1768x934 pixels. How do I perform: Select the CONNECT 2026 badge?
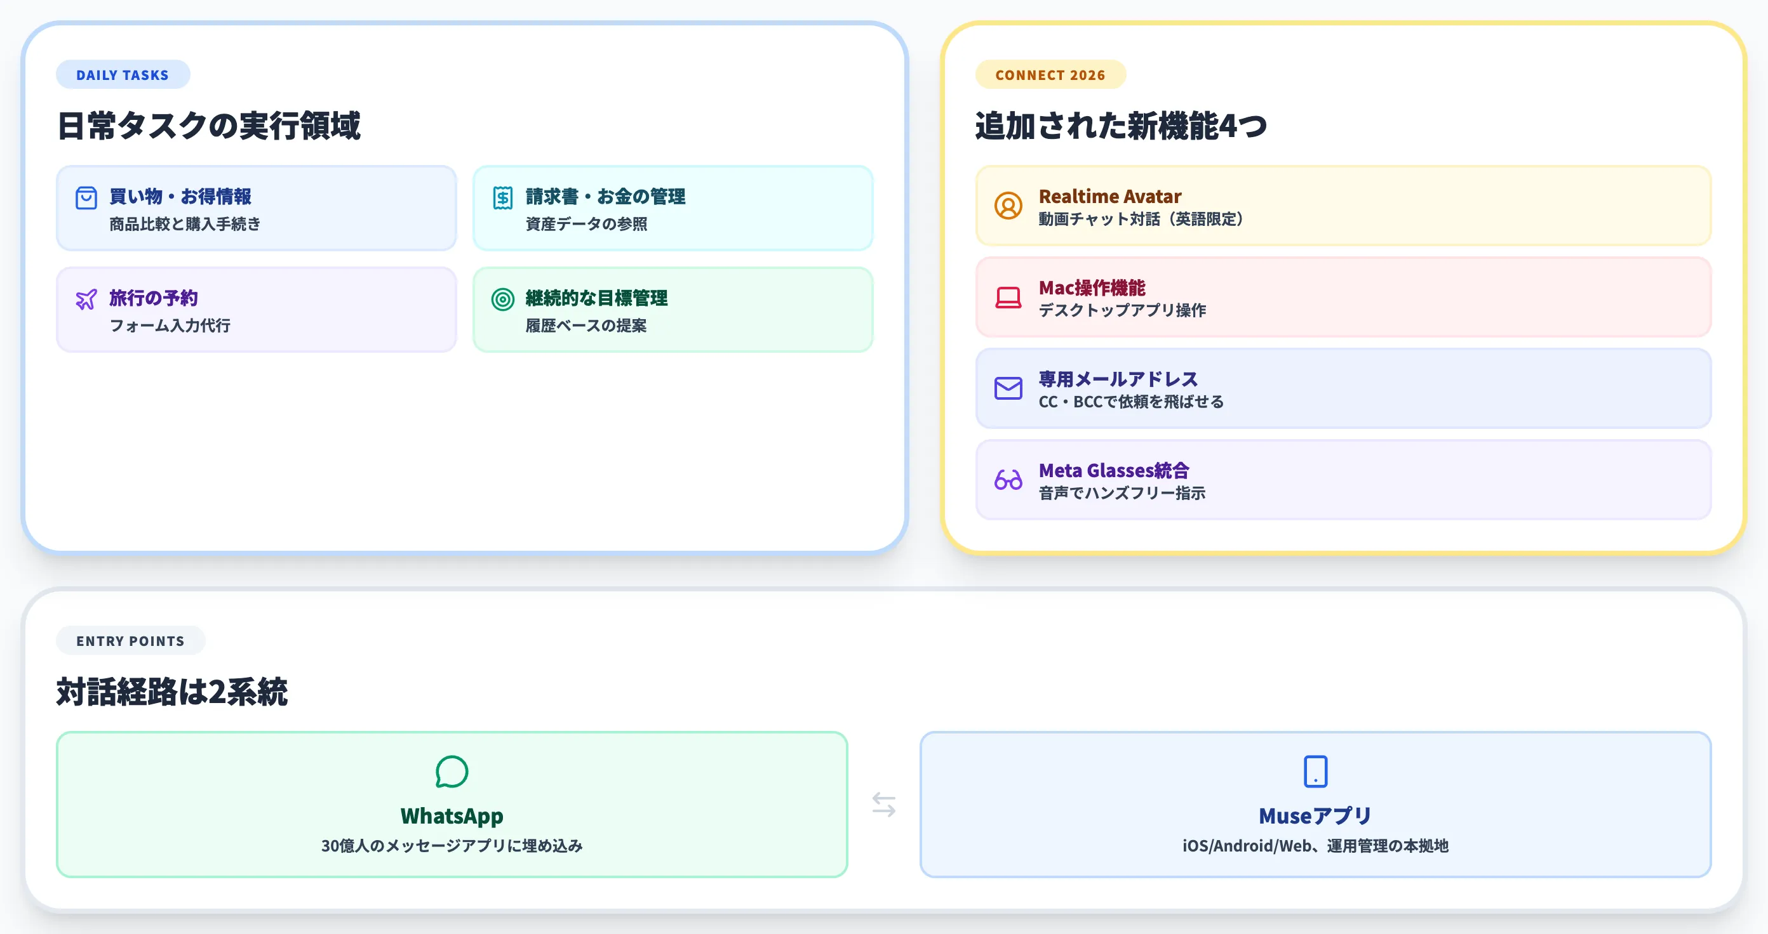tap(1050, 75)
